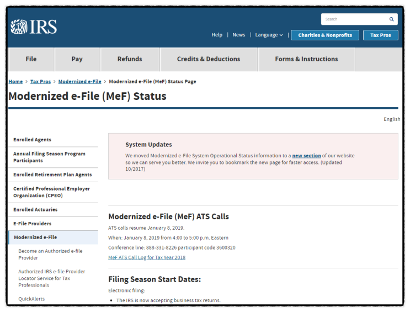Select highlighted Modernized e-File sidebar item
This screenshot has width=410, height=312.
(53, 237)
